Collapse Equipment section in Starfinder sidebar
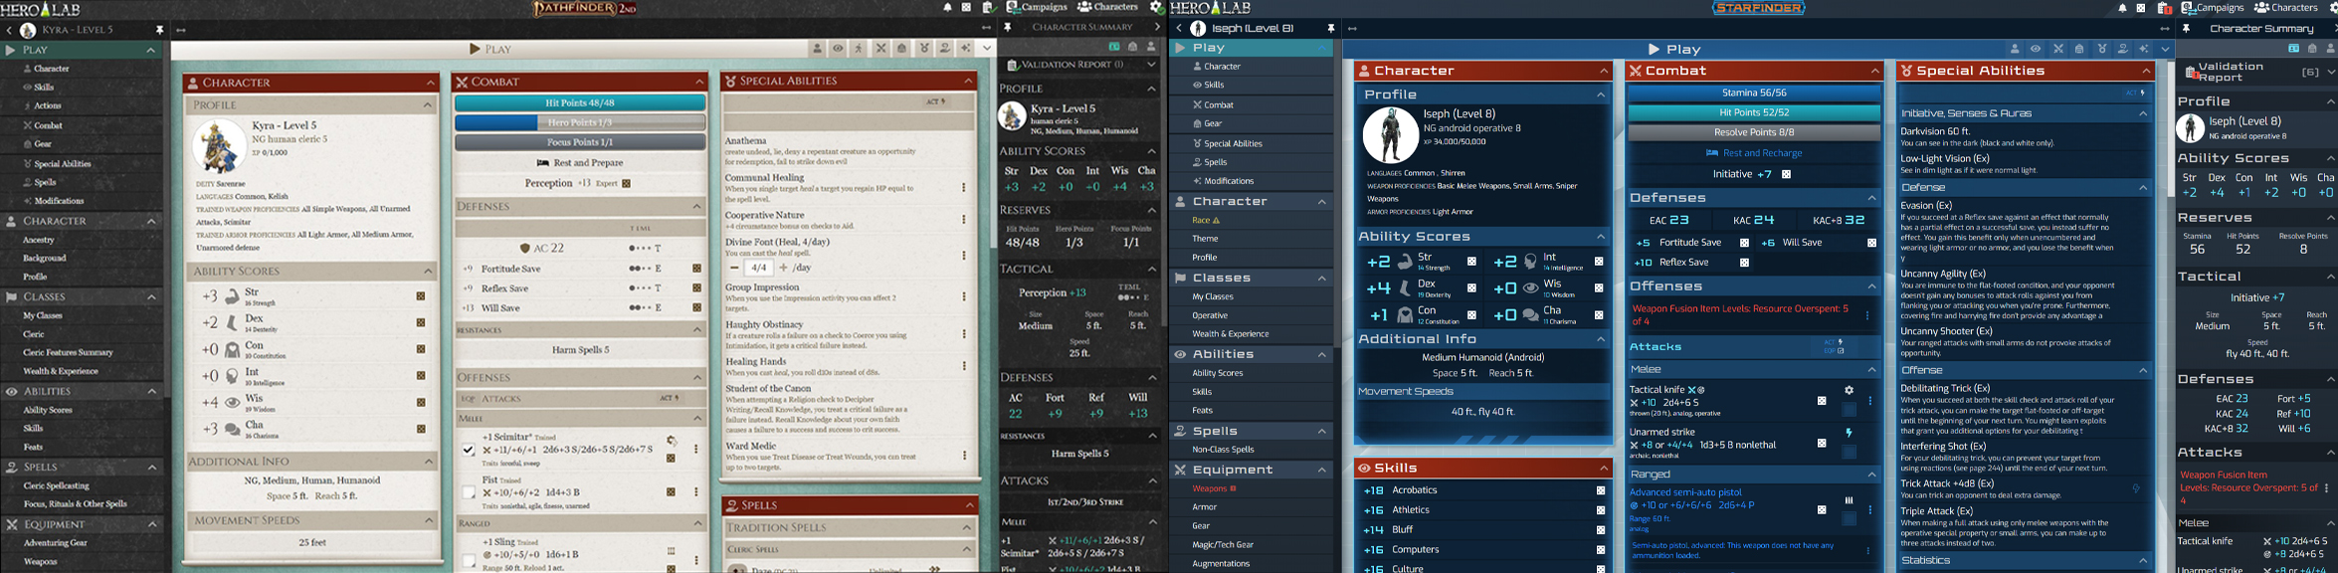 pos(1322,470)
